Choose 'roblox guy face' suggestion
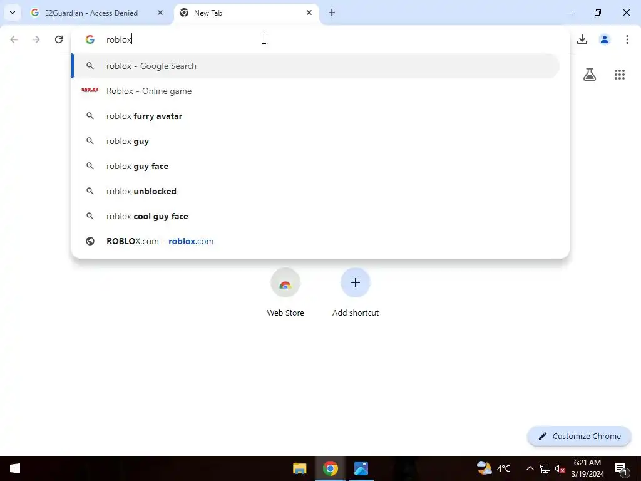641x481 pixels. (x=315, y=166)
